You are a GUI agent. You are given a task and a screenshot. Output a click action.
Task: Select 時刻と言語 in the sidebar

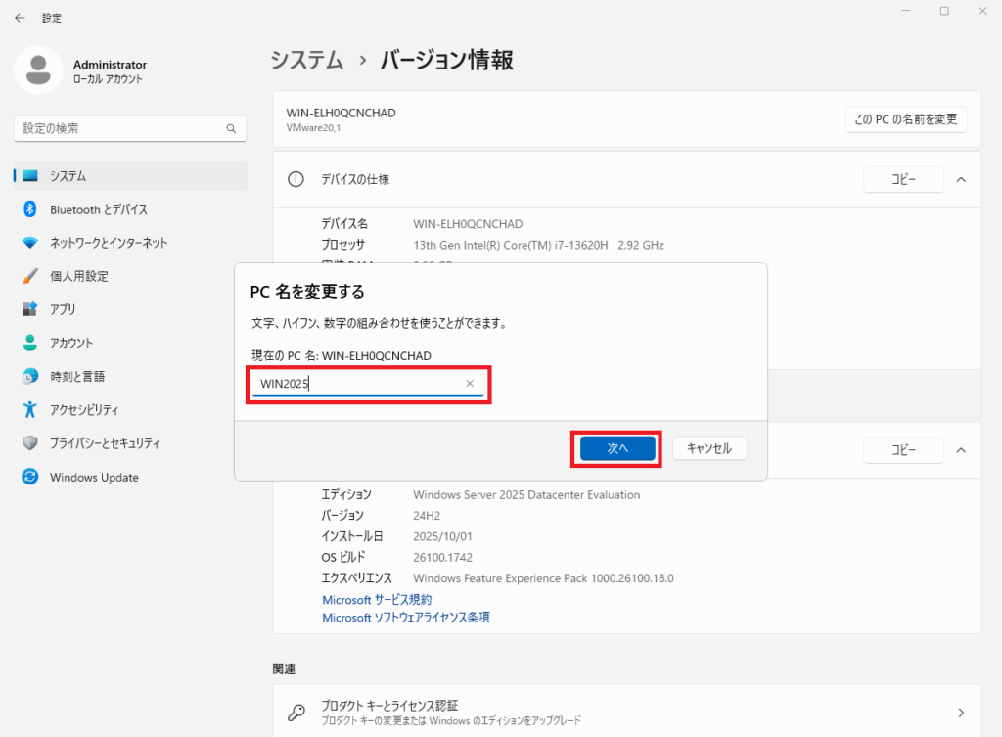click(77, 376)
